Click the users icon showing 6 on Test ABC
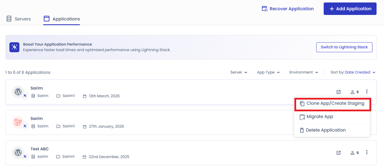Screen dimensions: 384x168 tap(355, 152)
